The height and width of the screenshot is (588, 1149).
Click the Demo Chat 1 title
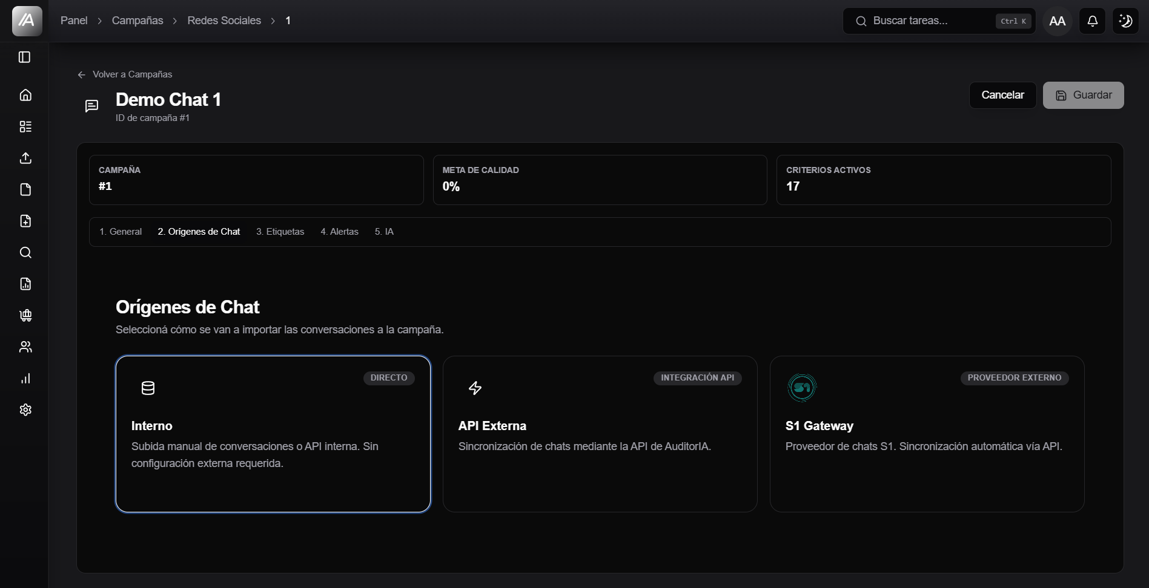168,99
